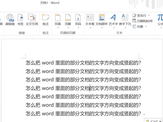The height and width of the screenshot is (122, 163).
Task: Click the 页码 page number icon
Action: 78,17
